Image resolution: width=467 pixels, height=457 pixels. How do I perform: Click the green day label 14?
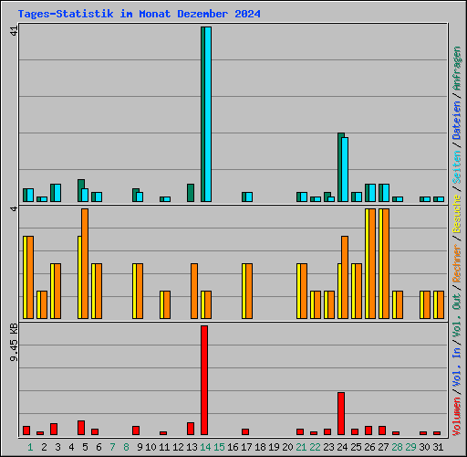tap(205, 447)
